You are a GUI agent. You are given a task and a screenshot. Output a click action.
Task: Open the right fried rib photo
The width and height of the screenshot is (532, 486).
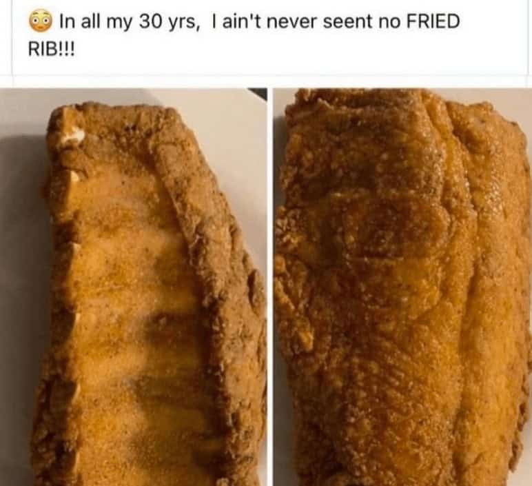402,287
